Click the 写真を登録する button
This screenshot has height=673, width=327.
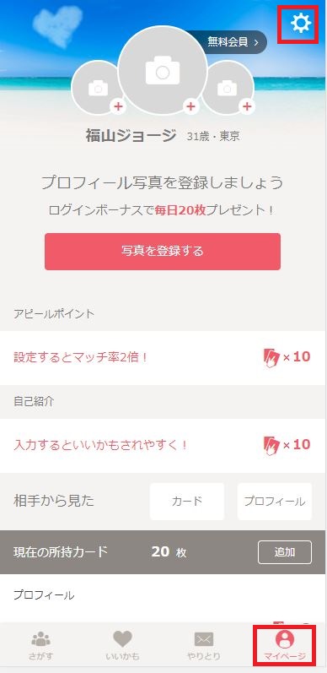tap(163, 251)
